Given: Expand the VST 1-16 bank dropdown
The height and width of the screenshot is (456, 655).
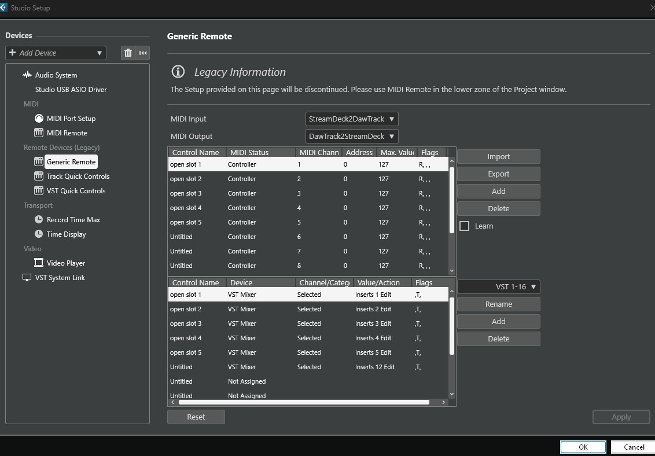Looking at the screenshot, I should point(498,287).
